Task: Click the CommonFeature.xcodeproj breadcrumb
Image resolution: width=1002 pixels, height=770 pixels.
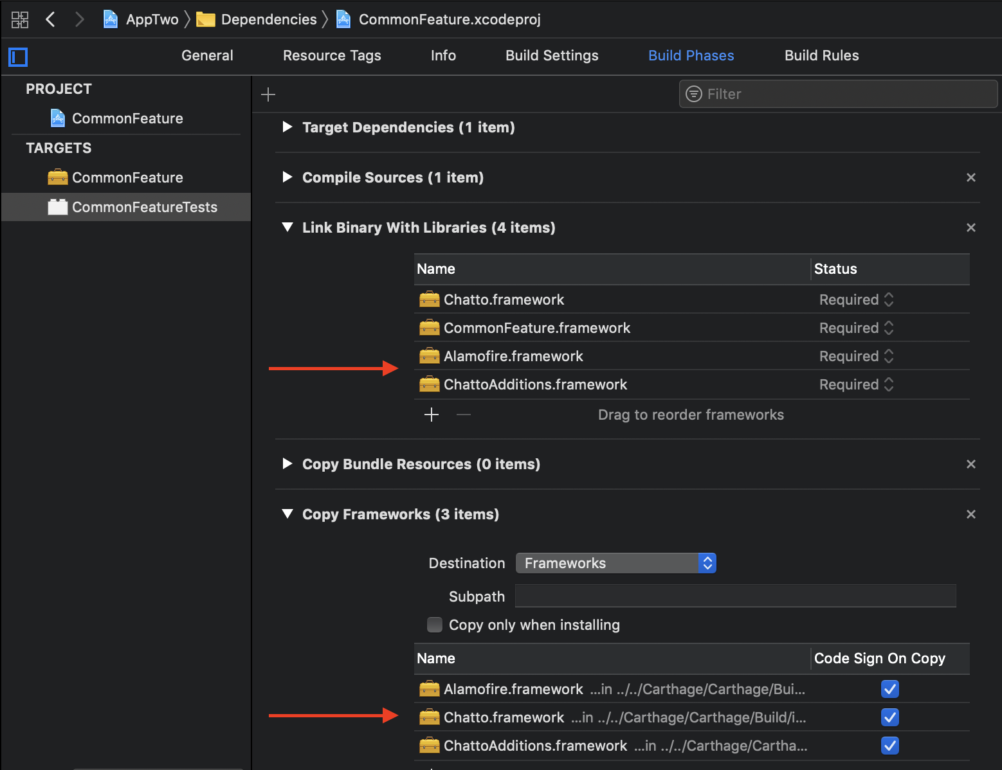Action: 439,19
